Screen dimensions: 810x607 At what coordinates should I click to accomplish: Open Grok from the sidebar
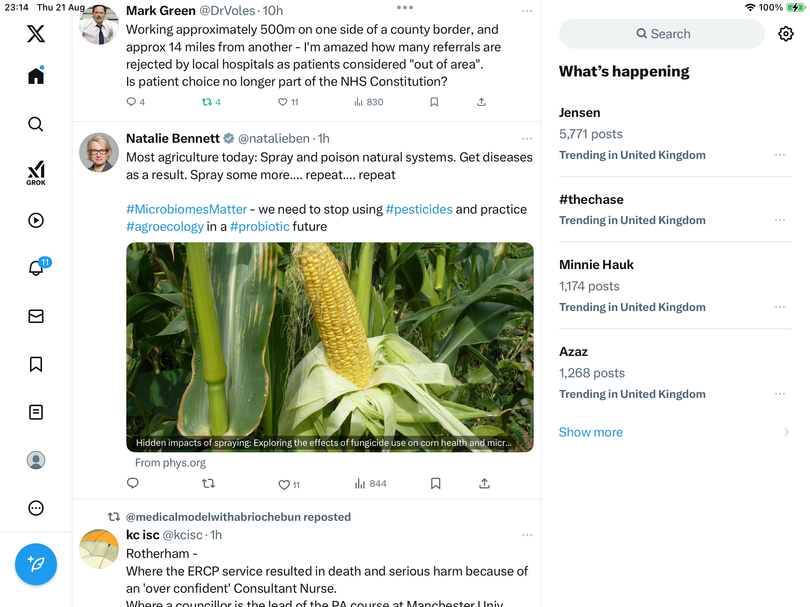36,173
